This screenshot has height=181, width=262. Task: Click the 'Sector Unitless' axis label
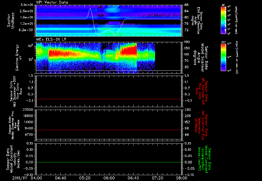tap(11, 20)
